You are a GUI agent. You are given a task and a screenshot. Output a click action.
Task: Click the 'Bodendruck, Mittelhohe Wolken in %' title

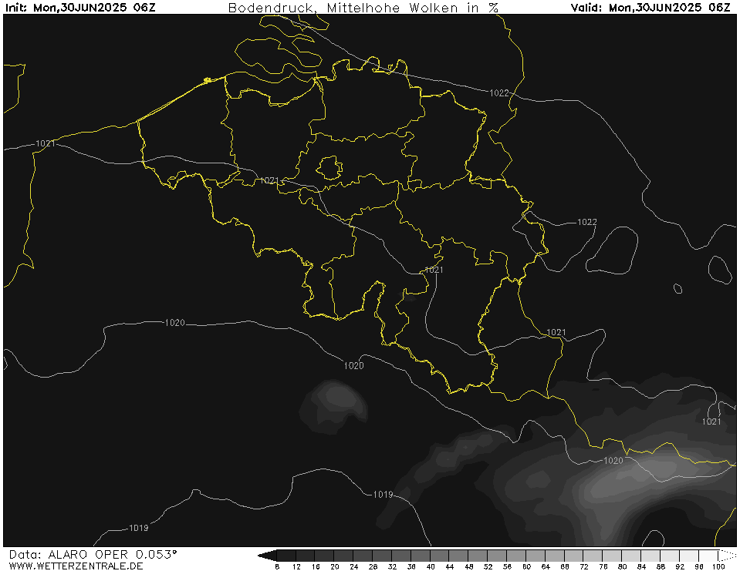[363, 8]
